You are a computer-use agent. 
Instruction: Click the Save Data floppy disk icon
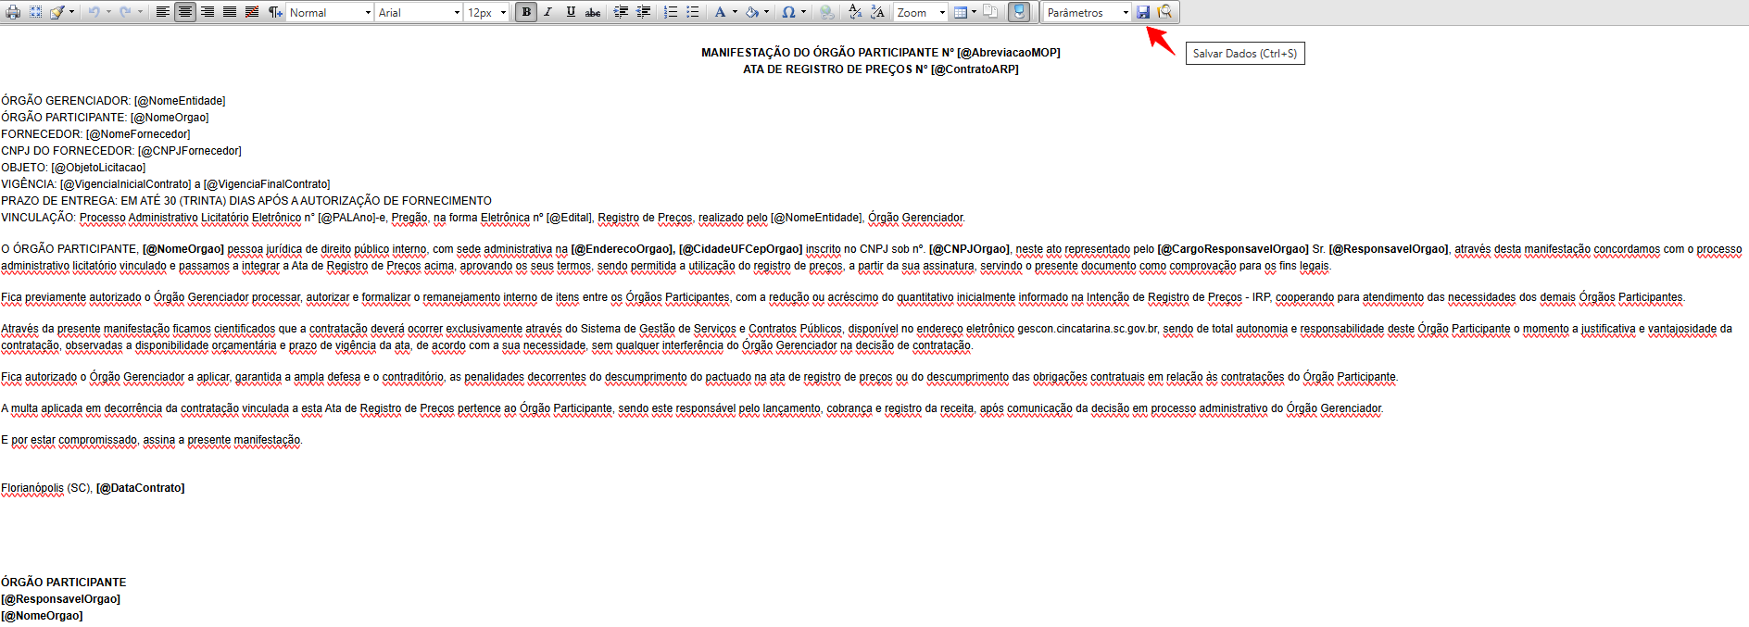[1143, 12]
